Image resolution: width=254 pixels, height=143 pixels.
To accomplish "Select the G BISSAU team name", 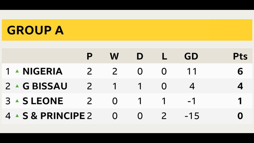I will (45, 86).
